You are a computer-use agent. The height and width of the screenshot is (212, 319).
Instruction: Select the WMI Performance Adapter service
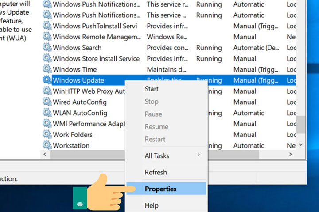pos(89,124)
